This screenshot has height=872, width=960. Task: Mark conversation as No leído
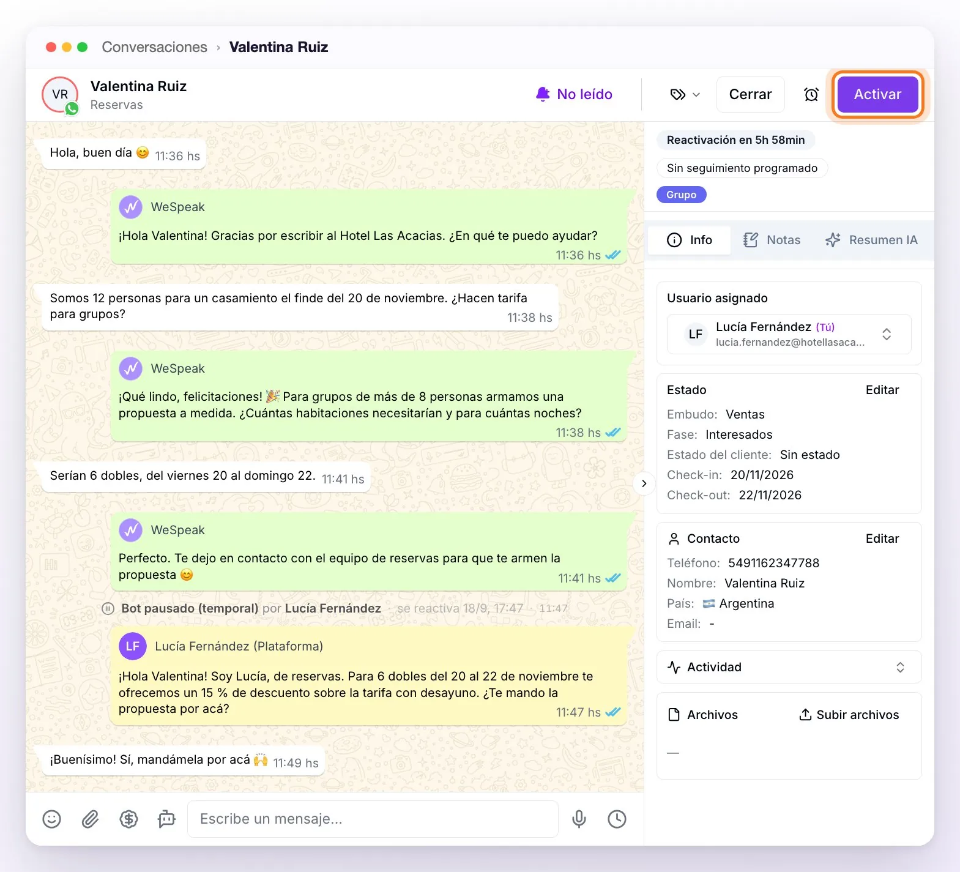coord(574,94)
